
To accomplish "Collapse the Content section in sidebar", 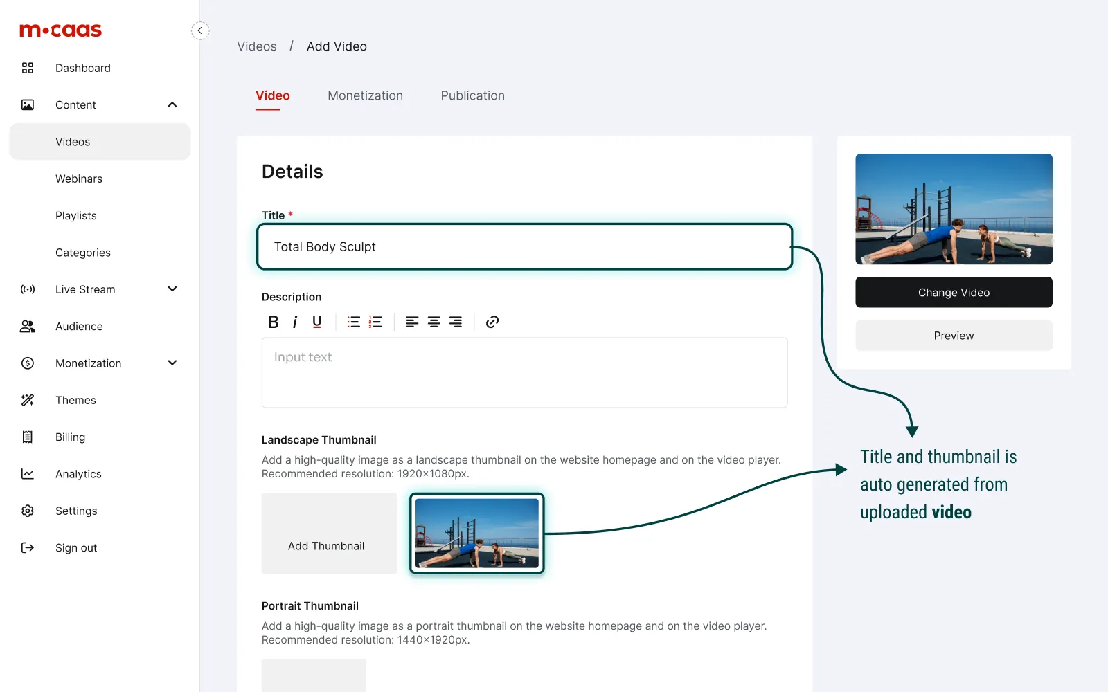I will tap(172, 104).
